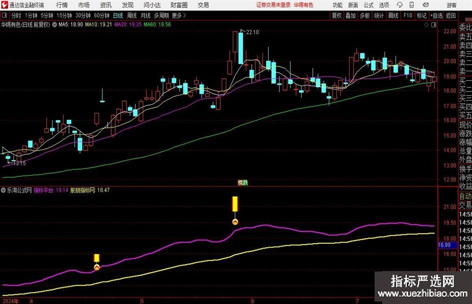Select the 月线 monthly period tab

145,15
